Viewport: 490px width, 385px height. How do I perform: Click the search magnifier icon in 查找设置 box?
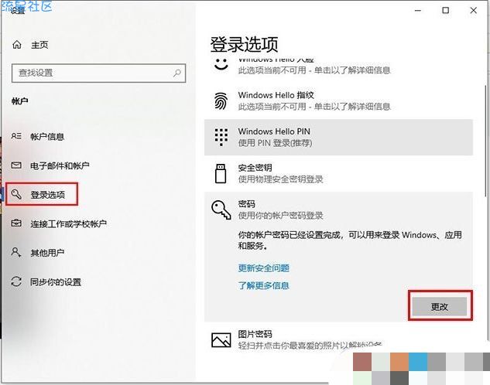tap(177, 73)
